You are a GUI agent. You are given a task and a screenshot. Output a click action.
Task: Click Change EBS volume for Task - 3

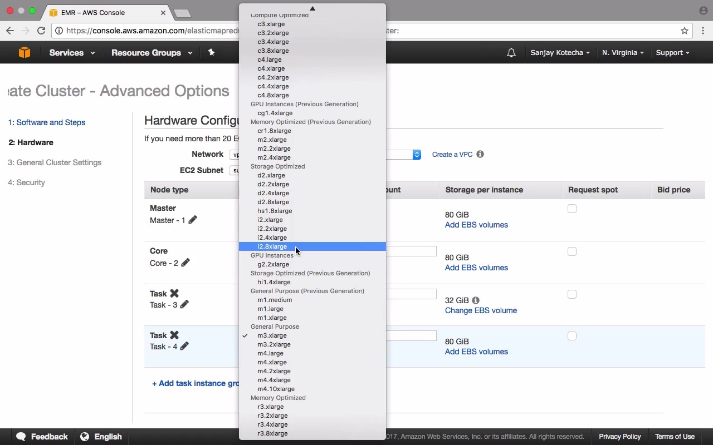(481, 310)
